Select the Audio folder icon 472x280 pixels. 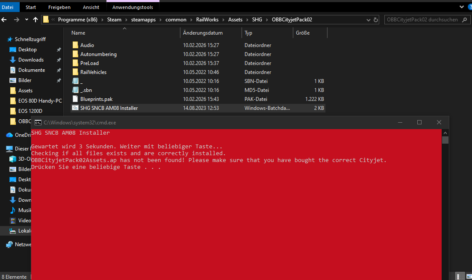tap(75, 45)
